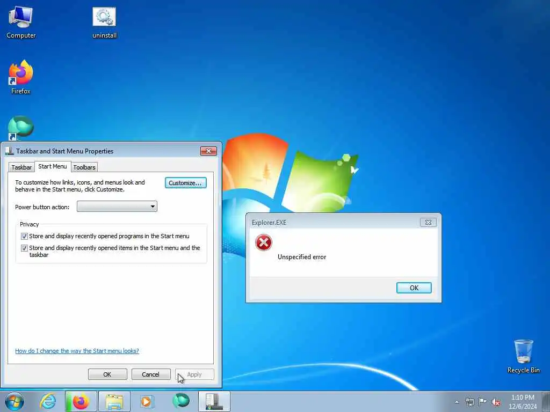This screenshot has height=412, width=550.
Task: Open the Power button action dropdown
Action: pyautogui.click(x=117, y=207)
